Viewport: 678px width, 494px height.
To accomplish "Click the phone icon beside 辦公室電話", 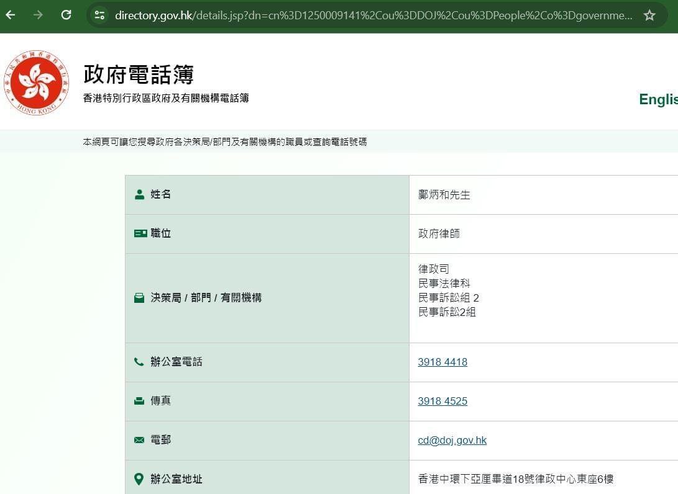I will 139,361.
